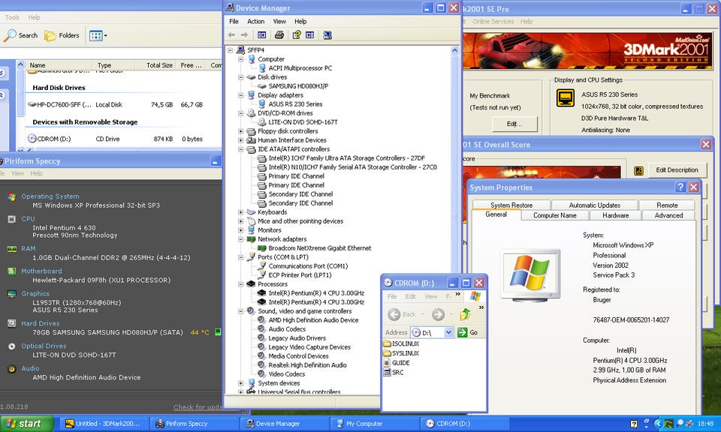Click the Back button in CDROM window

(x=402, y=314)
